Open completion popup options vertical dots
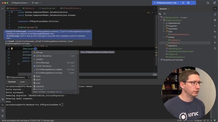This screenshot has width=218, height=122. click(76, 92)
